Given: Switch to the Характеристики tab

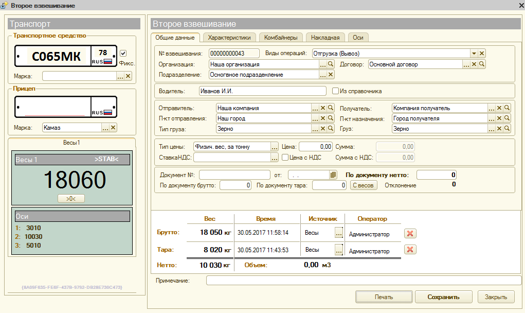Looking at the screenshot, I should tap(229, 38).
